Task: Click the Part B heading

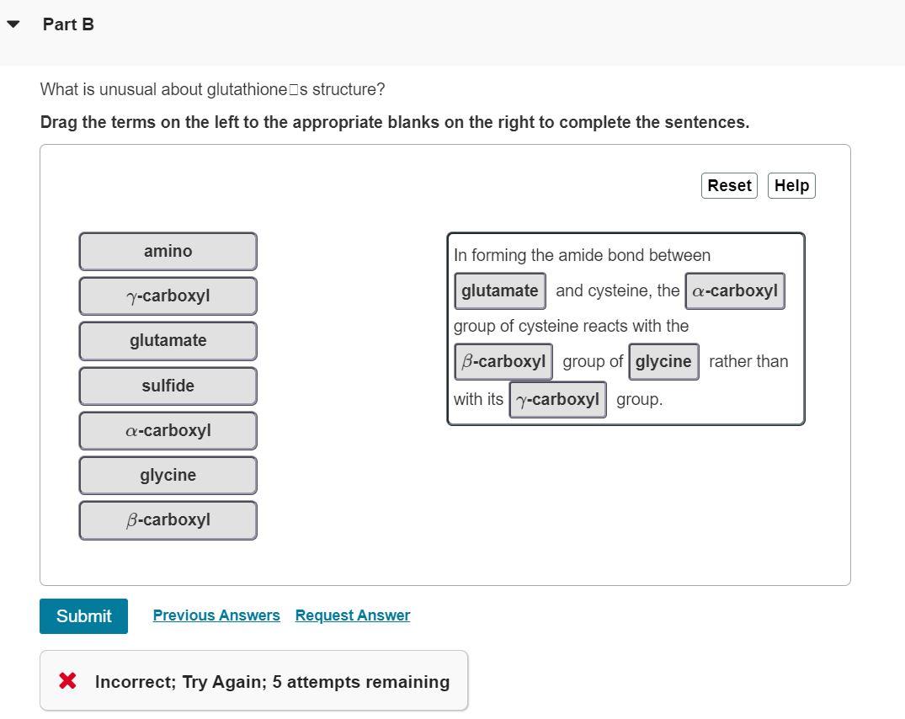Action: [68, 24]
